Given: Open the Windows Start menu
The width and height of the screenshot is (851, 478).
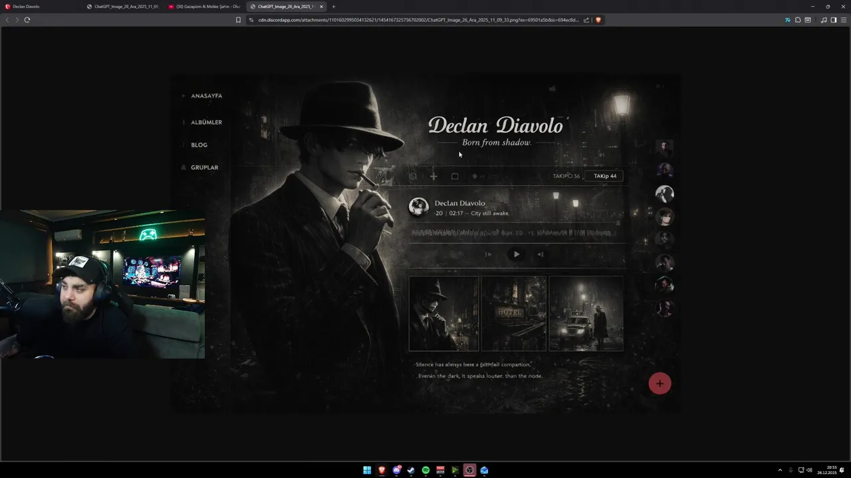Looking at the screenshot, I should (x=367, y=470).
